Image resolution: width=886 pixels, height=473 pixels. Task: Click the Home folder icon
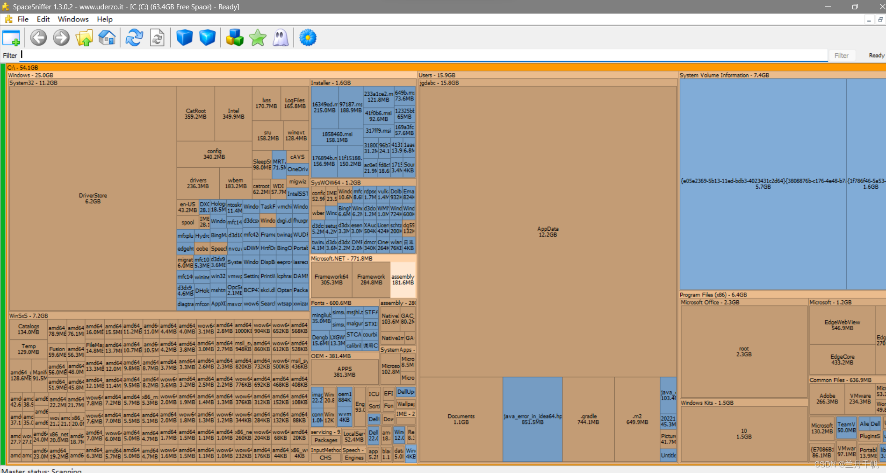(x=107, y=38)
